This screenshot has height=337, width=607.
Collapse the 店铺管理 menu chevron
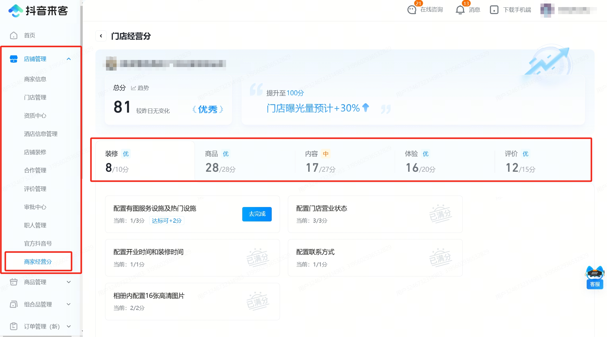69,59
